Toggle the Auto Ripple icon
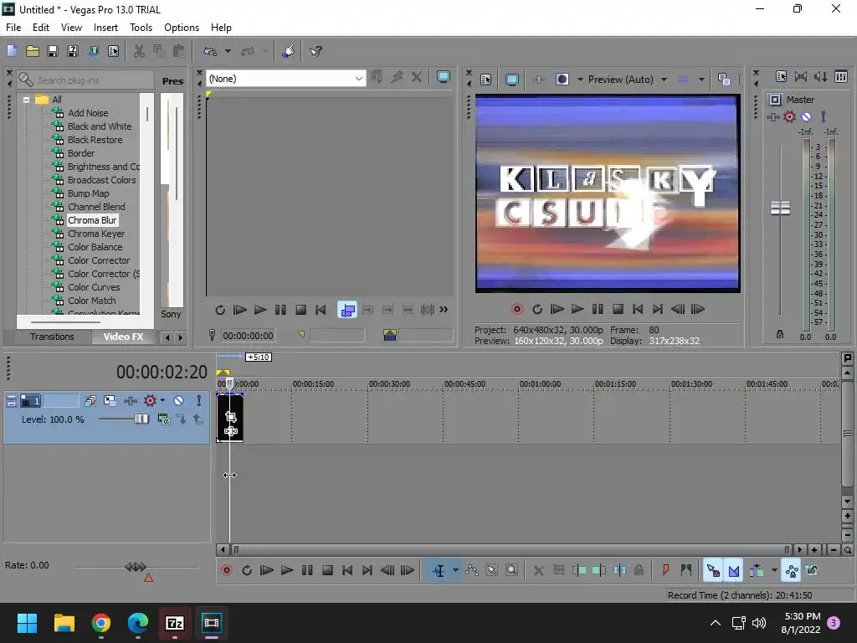Image resolution: width=857 pixels, height=643 pixels. [x=757, y=571]
